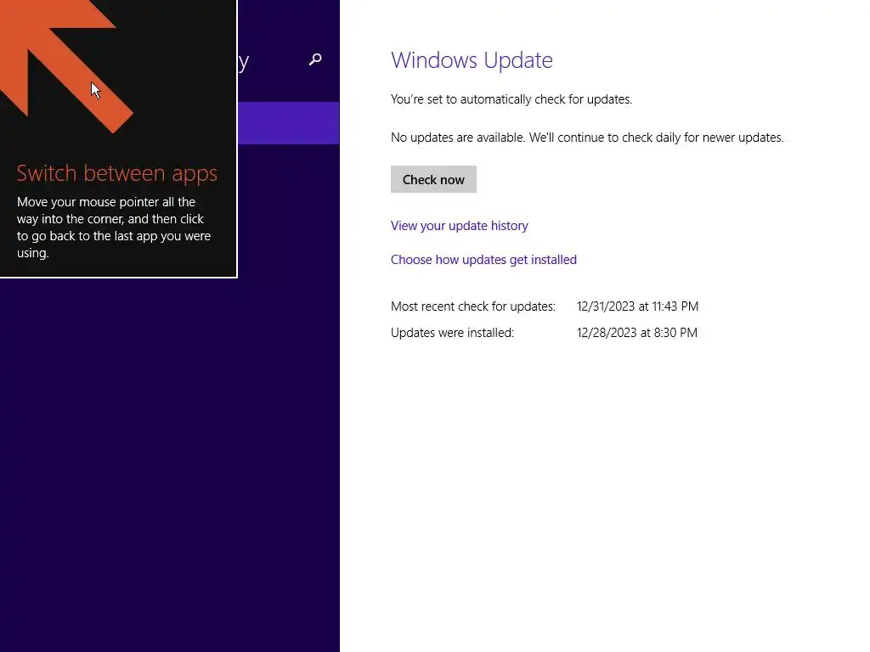Click the date '12/28/2023 at 8:30 PM'

[x=637, y=333]
